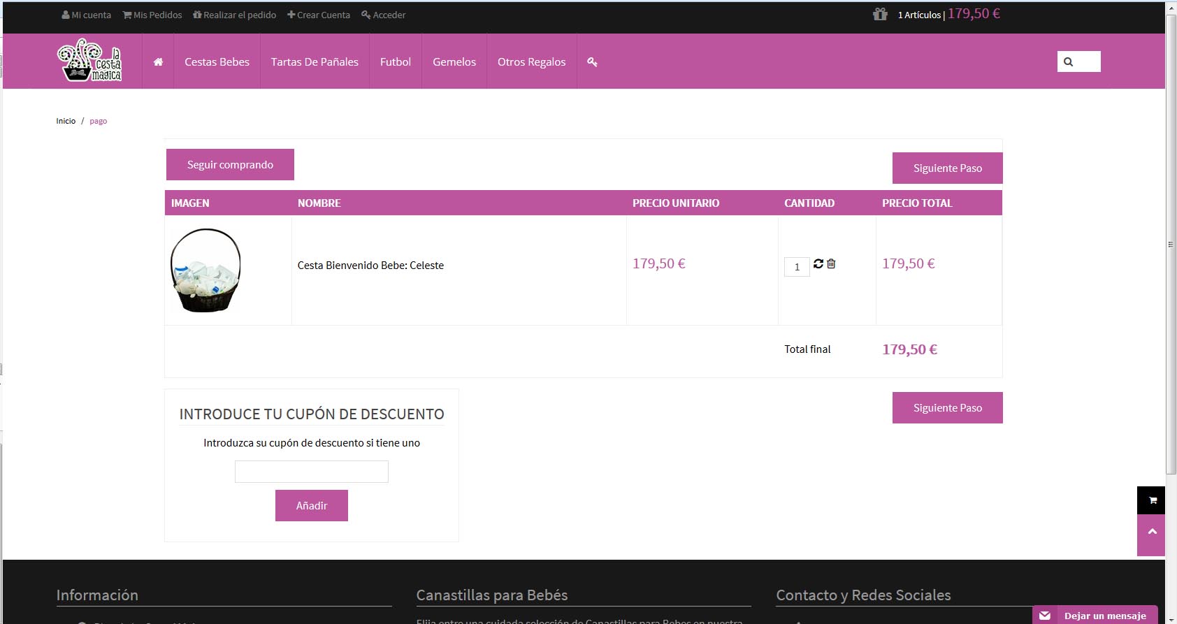The height and width of the screenshot is (624, 1177).
Task: Click Crear Cuenta link
Action: (x=319, y=15)
